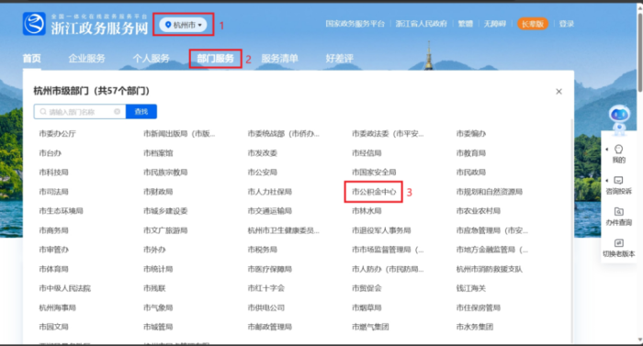Click the 查找 search button
Image resolution: width=643 pixels, height=346 pixels.
141,111
